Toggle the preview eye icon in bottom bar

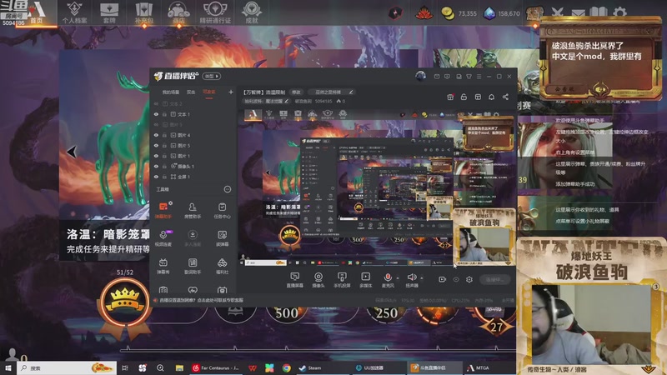click(456, 279)
